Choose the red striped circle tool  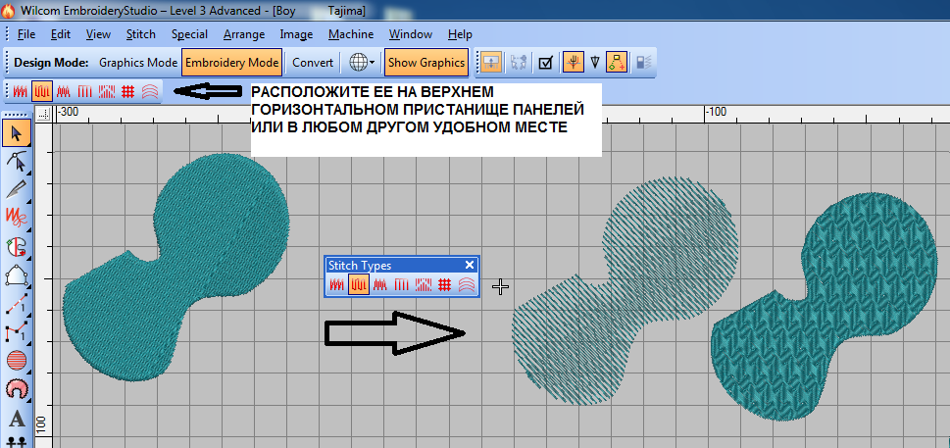coord(17,361)
